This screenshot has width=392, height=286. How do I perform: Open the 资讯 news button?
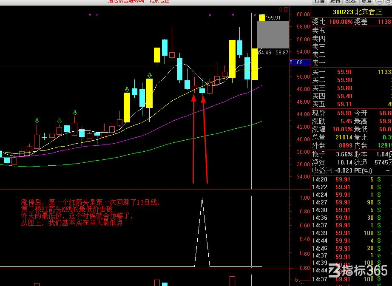335,2
